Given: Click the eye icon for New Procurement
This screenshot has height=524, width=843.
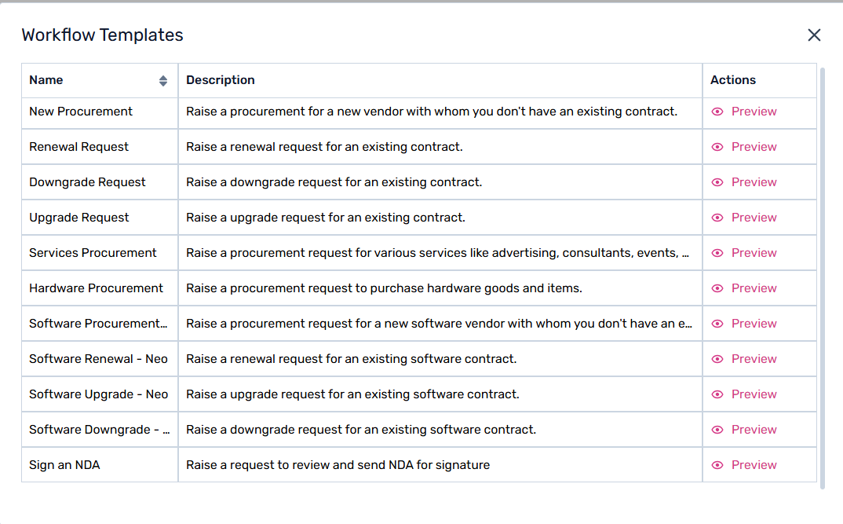Looking at the screenshot, I should click(717, 112).
